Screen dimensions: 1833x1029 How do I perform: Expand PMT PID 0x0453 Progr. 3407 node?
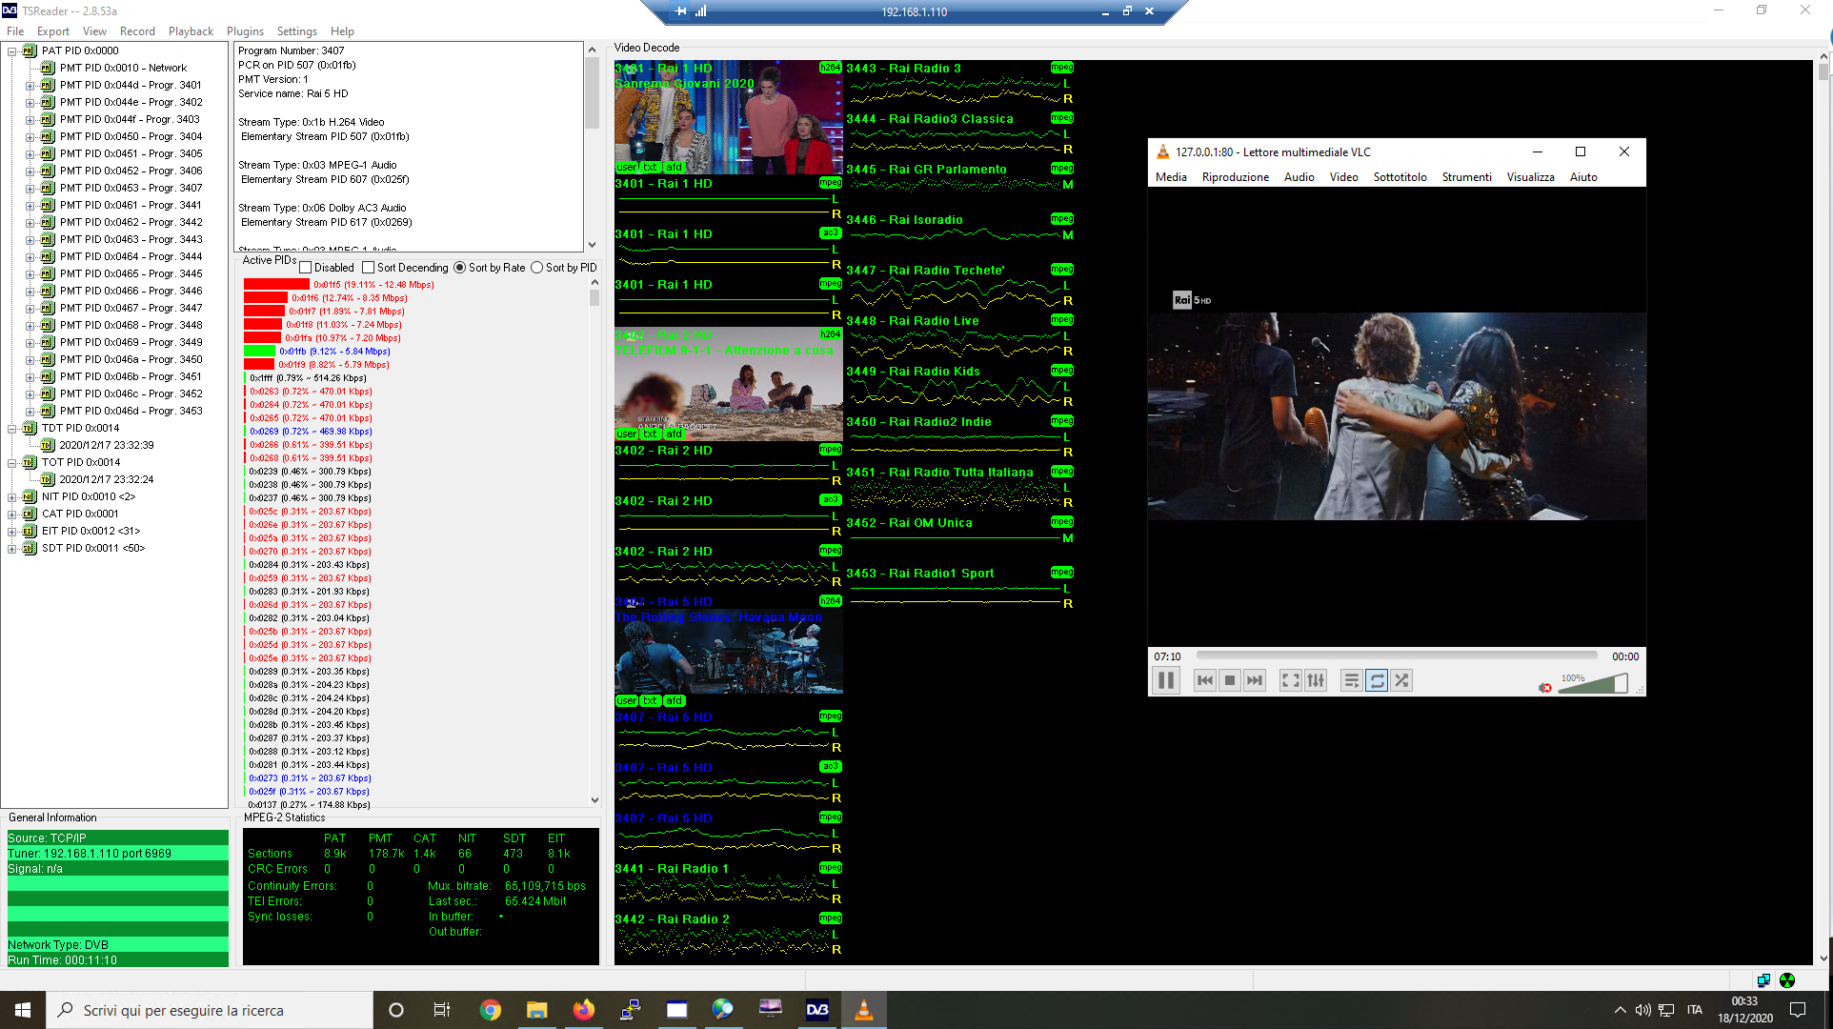pyautogui.click(x=30, y=189)
